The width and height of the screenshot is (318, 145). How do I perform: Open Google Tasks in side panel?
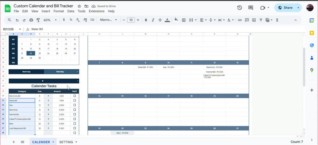[x=312, y=45]
